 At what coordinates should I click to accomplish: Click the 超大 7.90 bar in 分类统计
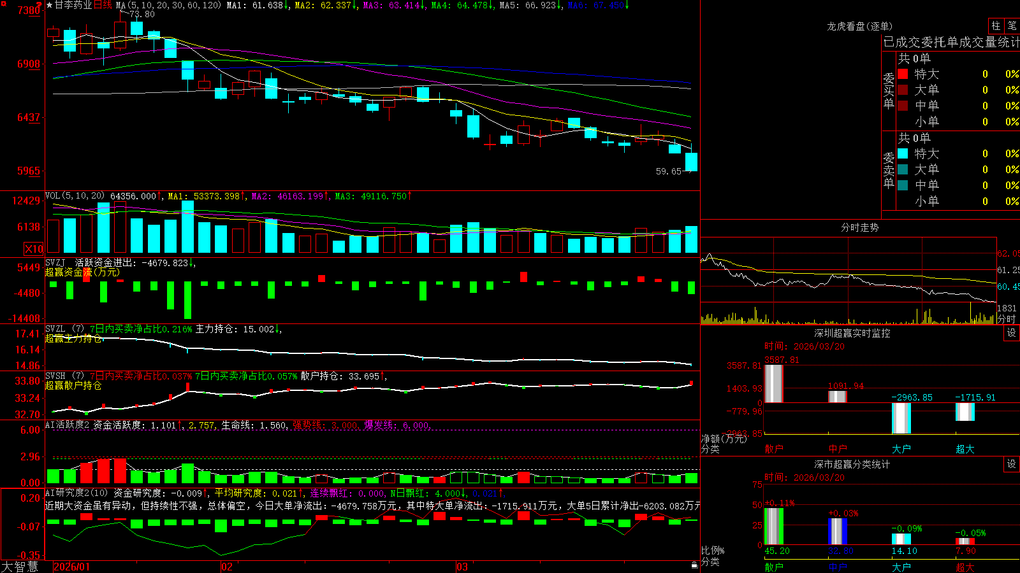coord(965,541)
